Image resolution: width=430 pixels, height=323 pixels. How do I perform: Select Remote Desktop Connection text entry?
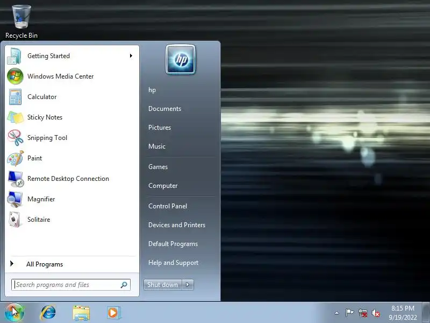[68, 179]
